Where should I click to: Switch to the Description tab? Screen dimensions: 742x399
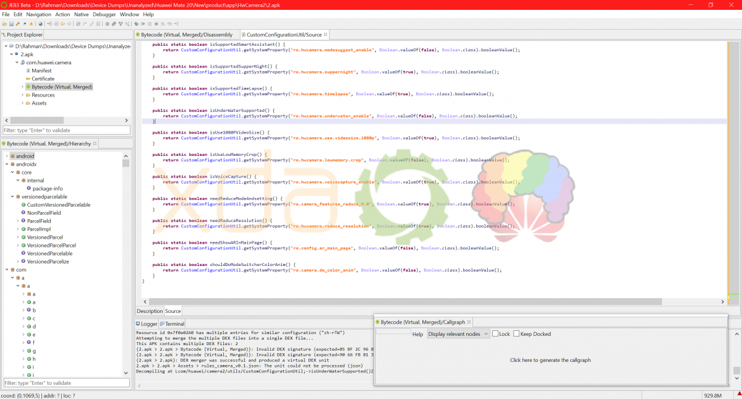pyautogui.click(x=150, y=311)
